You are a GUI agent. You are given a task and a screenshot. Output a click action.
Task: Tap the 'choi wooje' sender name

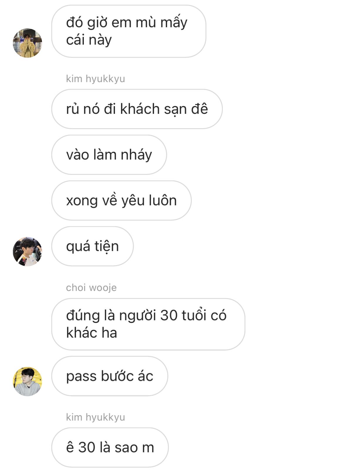91,287
